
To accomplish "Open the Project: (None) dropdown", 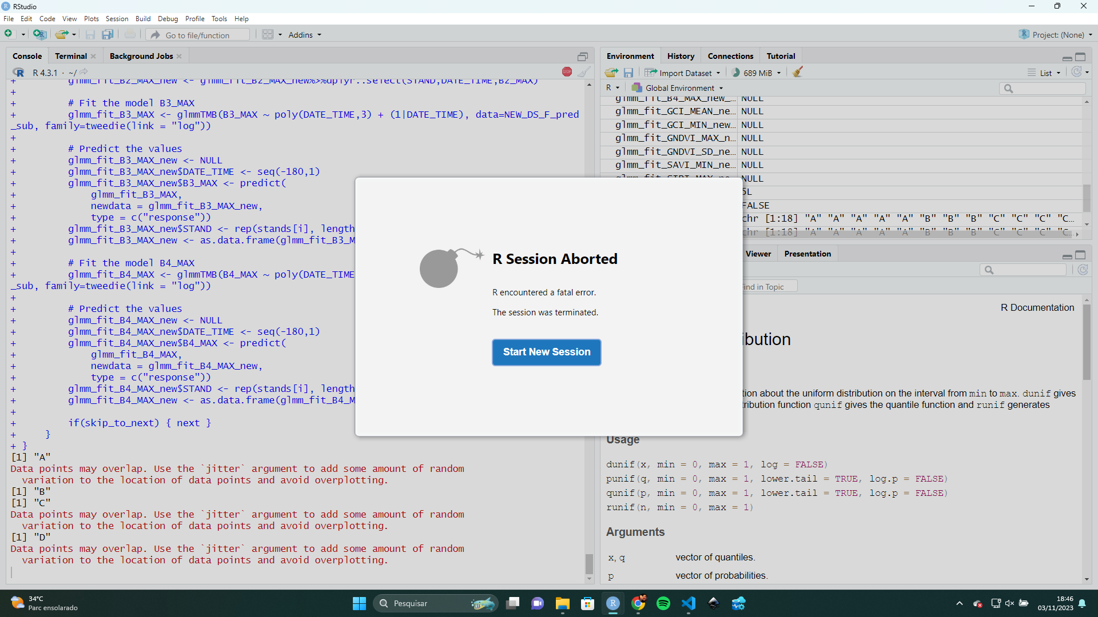I will click(x=1055, y=35).
